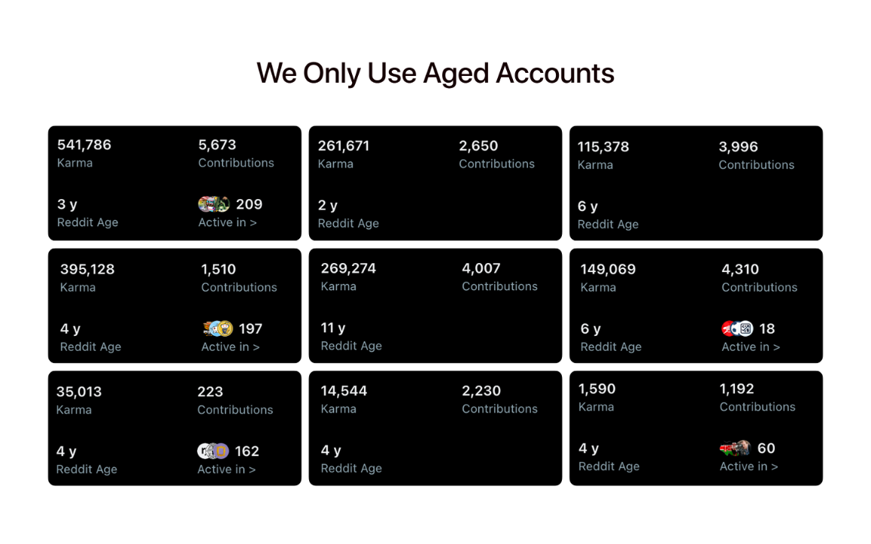Click the 4,007 contributions number

[x=481, y=269]
